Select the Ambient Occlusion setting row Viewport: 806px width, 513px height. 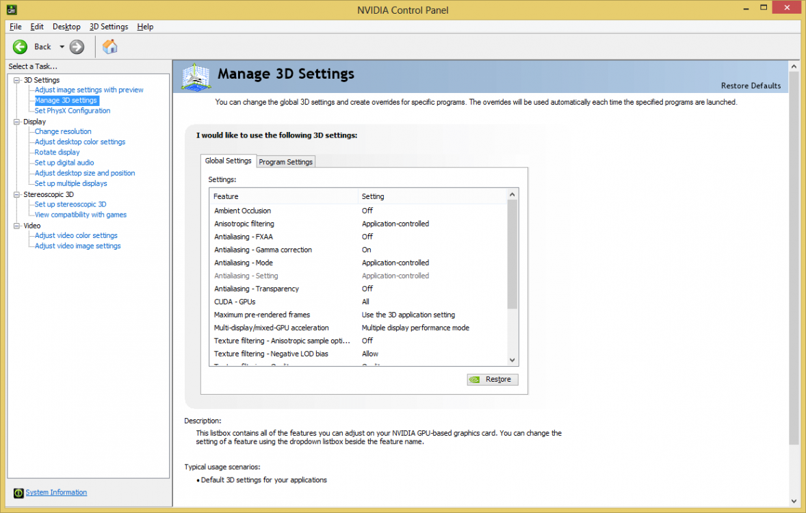click(359, 211)
